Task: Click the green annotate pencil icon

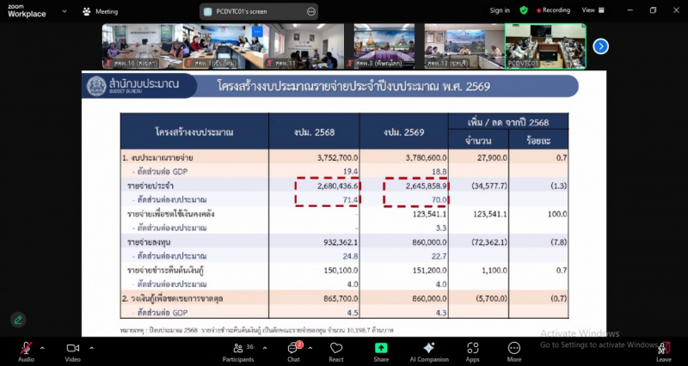Action: pyautogui.click(x=18, y=320)
